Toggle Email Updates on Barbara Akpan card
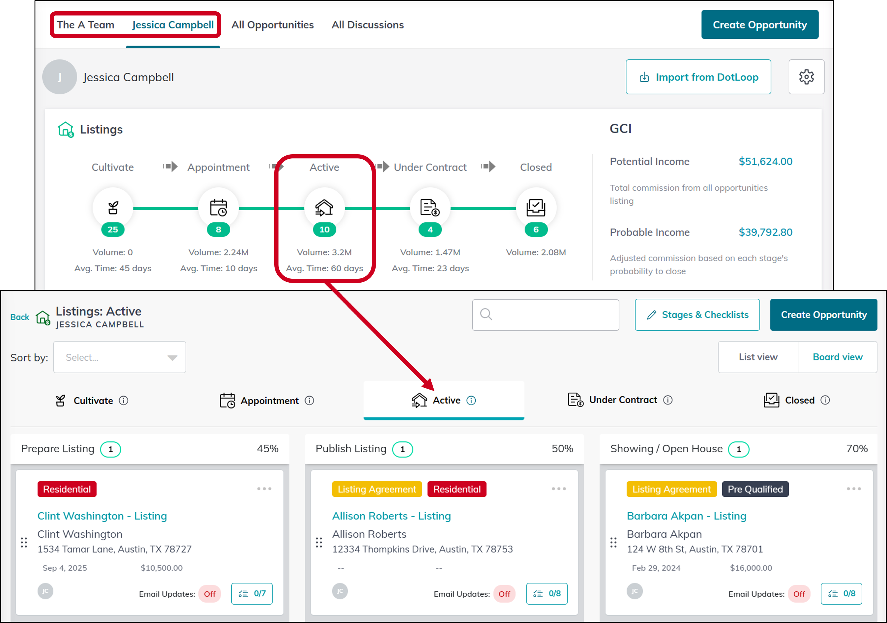Image resolution: width=887 pixels, height=623 pixels. (x=799, y=594)
